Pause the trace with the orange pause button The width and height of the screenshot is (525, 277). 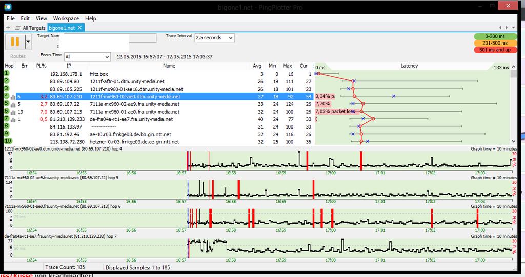coord(15,42)
